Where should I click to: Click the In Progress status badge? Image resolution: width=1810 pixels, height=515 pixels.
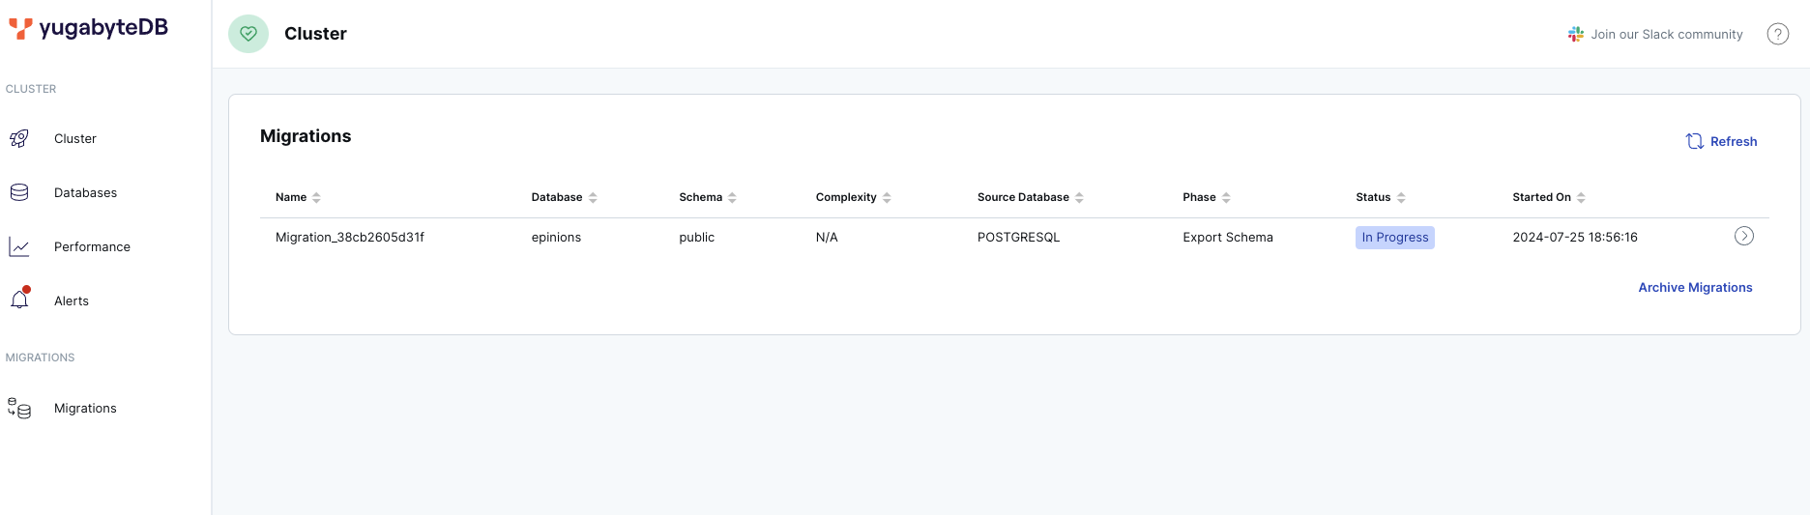pyautogui.click(x=1394, y=238)
